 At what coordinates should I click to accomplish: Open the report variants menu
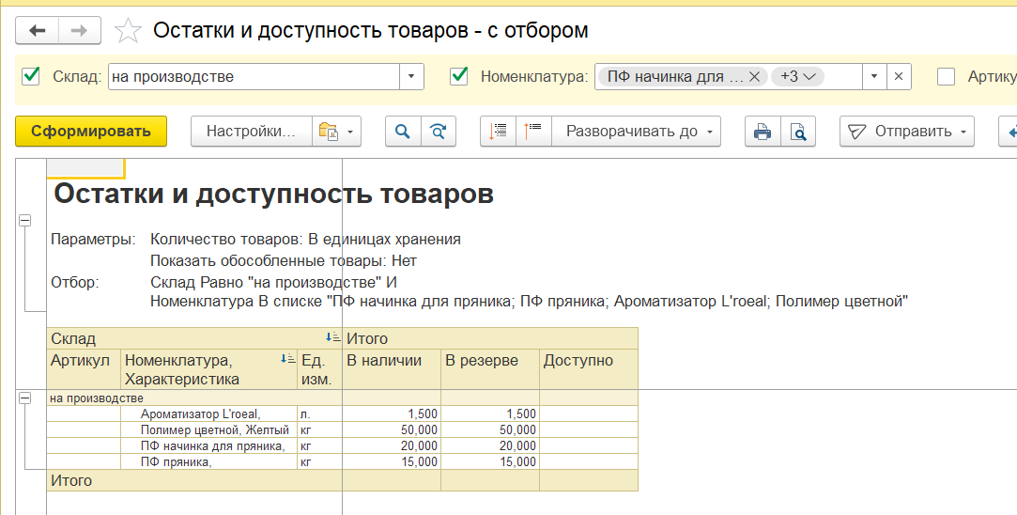coord(337,132)
